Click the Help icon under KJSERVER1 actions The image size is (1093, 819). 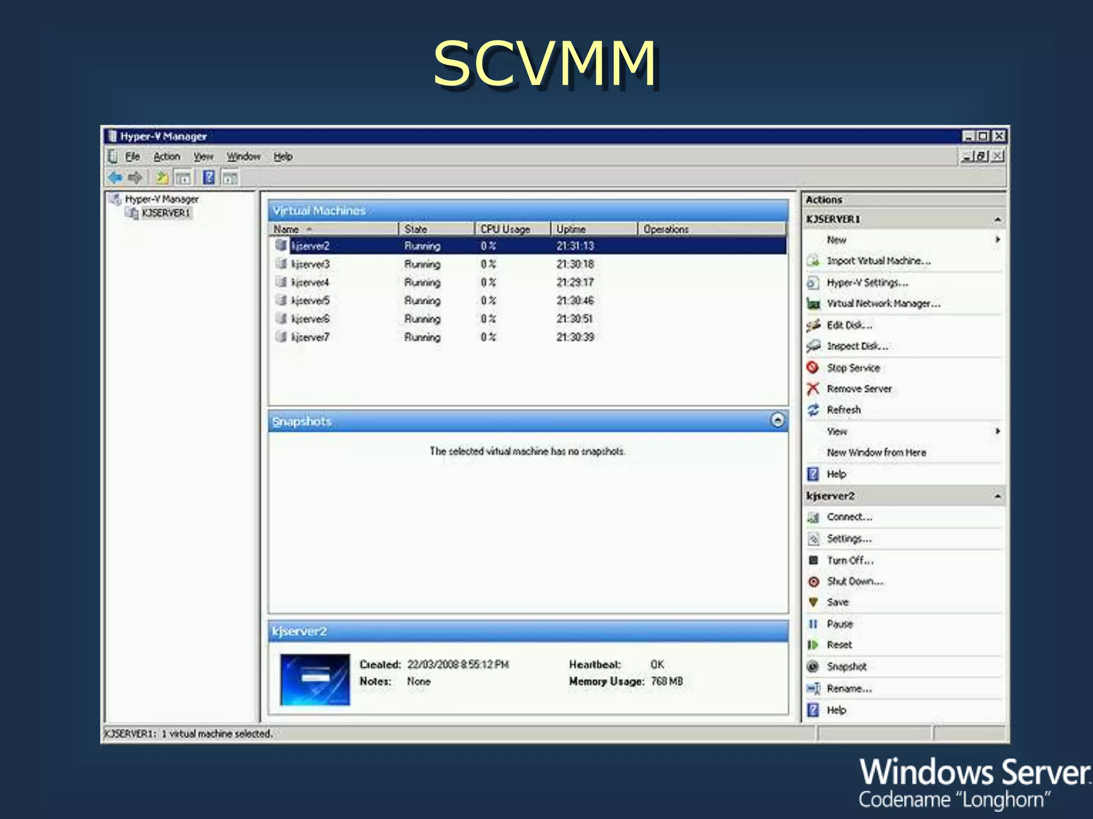click(x=813, y=474)
